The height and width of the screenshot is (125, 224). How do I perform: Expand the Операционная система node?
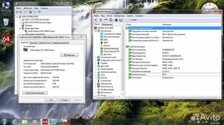coord(96,60)
